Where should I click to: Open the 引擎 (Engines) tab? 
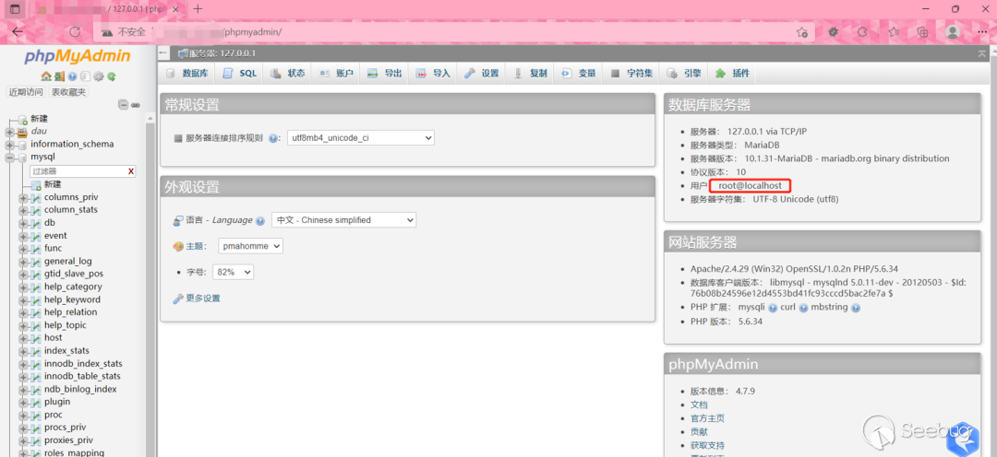click(x=684, y=74)
